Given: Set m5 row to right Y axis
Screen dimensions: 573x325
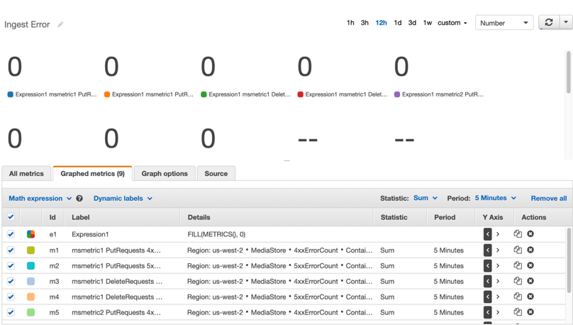Looking at the screenshot, I should pyautogui.click(x=498, y=312).
